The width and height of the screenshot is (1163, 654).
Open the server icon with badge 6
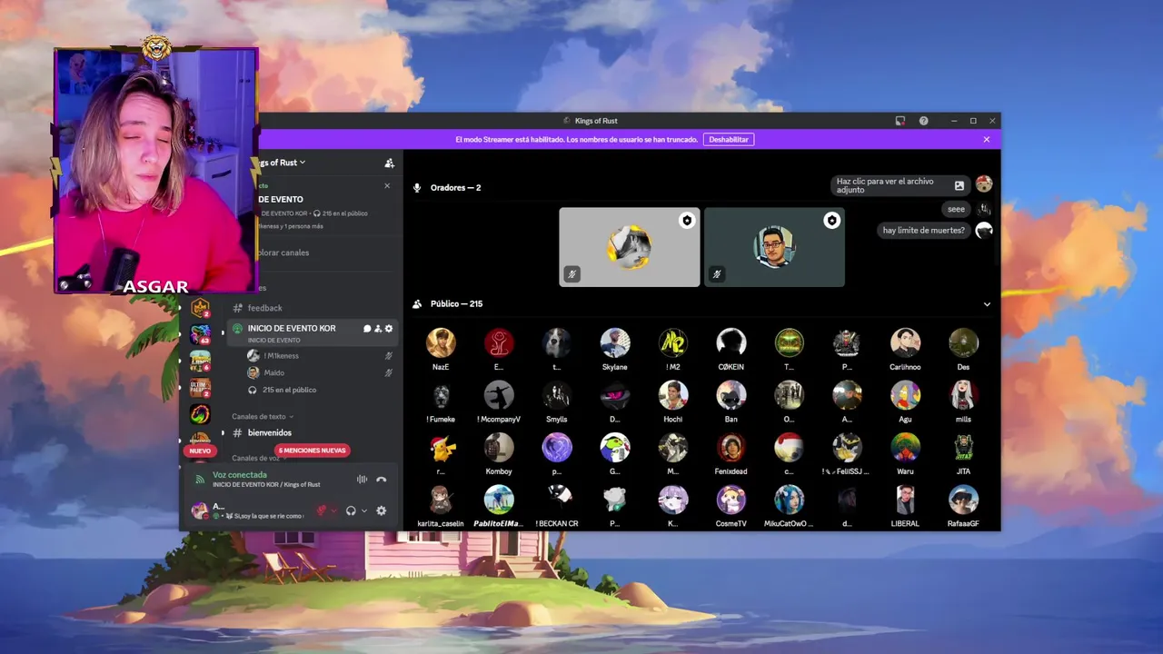(x=200, y=361)
